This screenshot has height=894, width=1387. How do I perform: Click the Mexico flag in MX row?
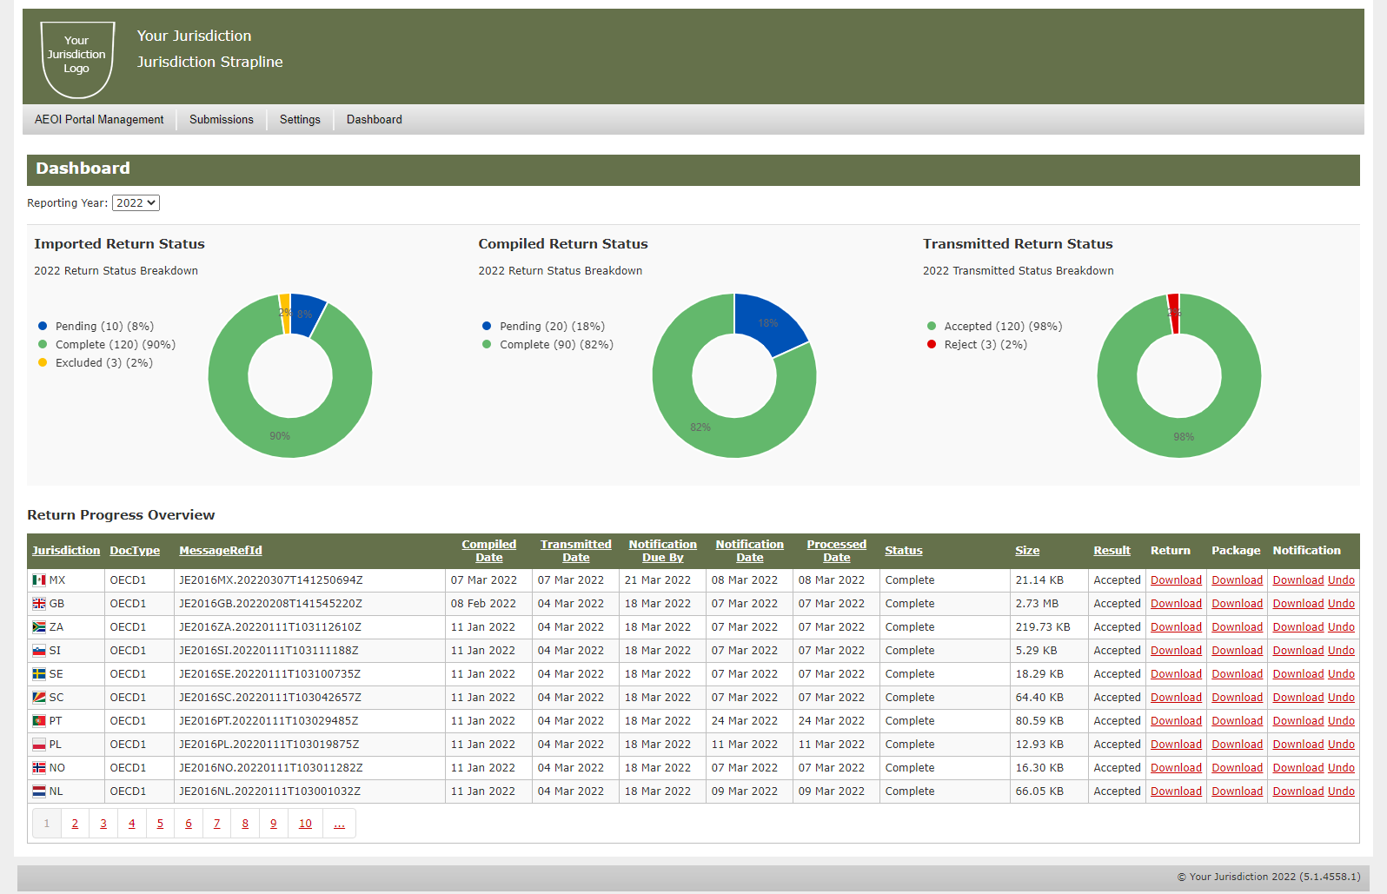coord(39,580)
